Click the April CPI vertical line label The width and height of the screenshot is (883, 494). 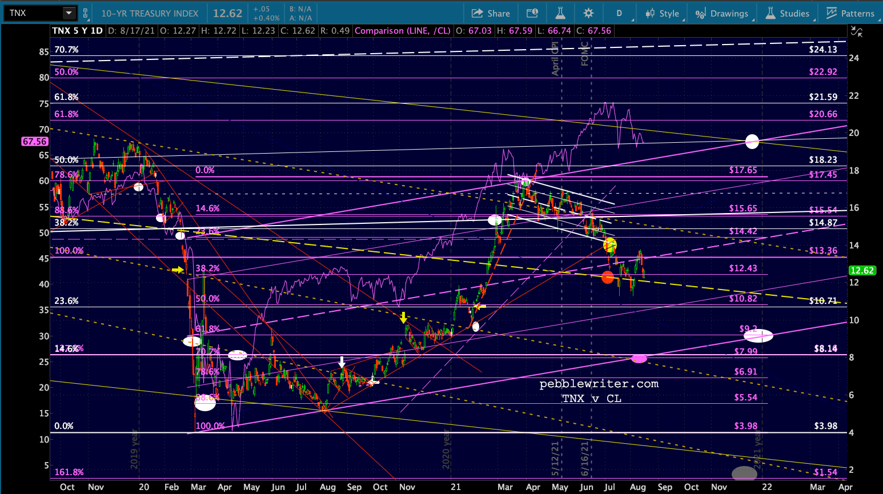(x=555, y=59)
